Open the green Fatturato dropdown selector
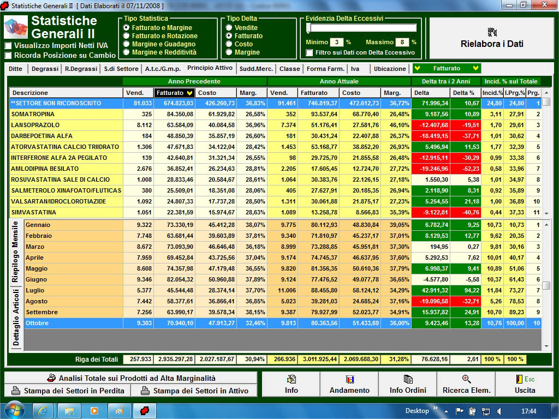559x419 pixels. click(447, 69)
